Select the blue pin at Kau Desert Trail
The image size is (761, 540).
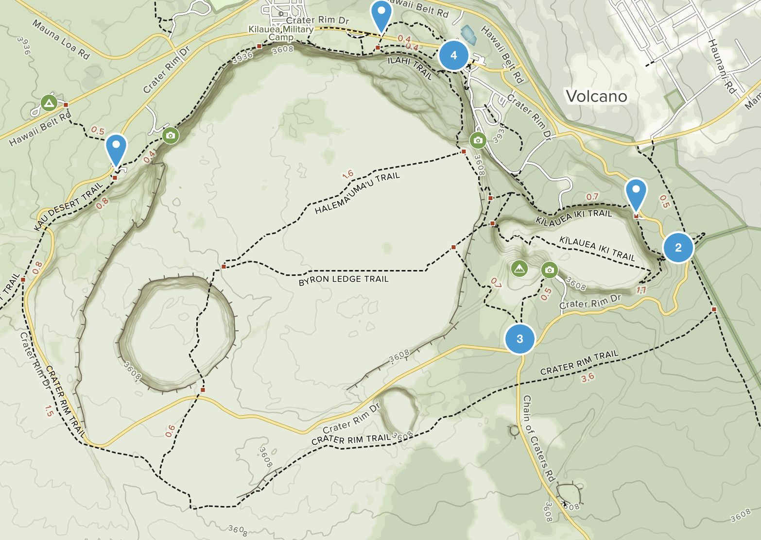[116, 151]
